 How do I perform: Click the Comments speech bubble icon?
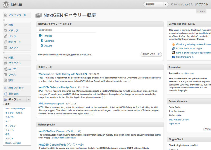coord(6,48)
